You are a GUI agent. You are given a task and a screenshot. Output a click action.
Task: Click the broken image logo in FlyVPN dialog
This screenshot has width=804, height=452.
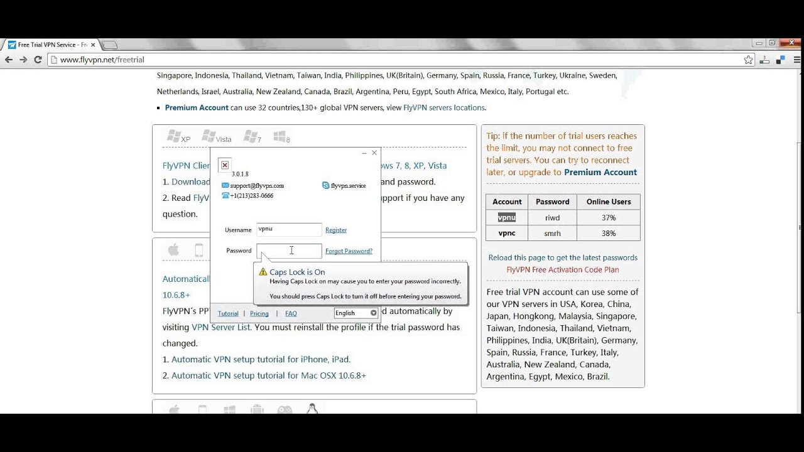(224, 165)
